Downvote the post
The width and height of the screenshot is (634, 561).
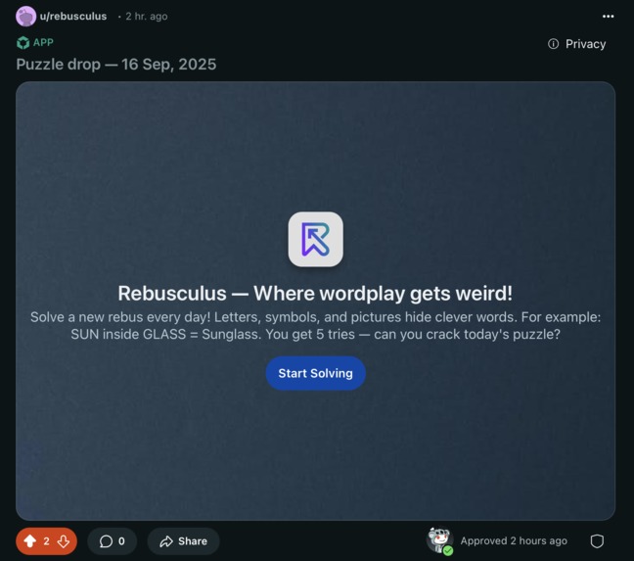click(64, 540)
